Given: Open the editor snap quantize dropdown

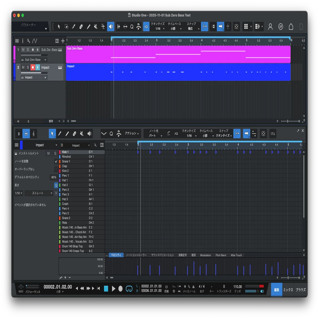Looking at the screenshot, I should [224, 136].
